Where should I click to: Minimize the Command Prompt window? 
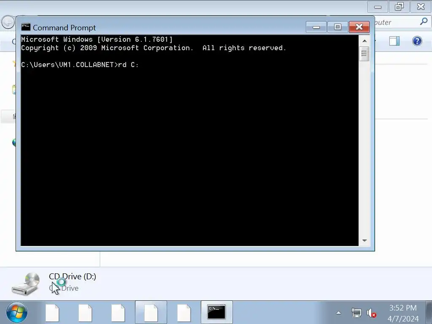click(x=316, y=27)
